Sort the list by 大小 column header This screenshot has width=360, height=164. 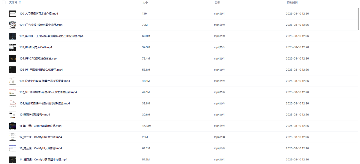pos(145,2)
